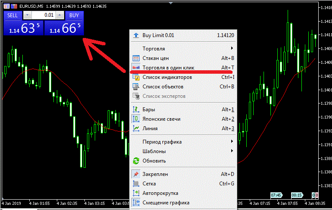Viewport: 332px width, 210px height.
Task: Click the green Обновить refresh icon
Action: 136,161
